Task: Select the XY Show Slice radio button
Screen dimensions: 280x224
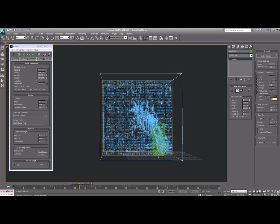Action: coord(259,119)
